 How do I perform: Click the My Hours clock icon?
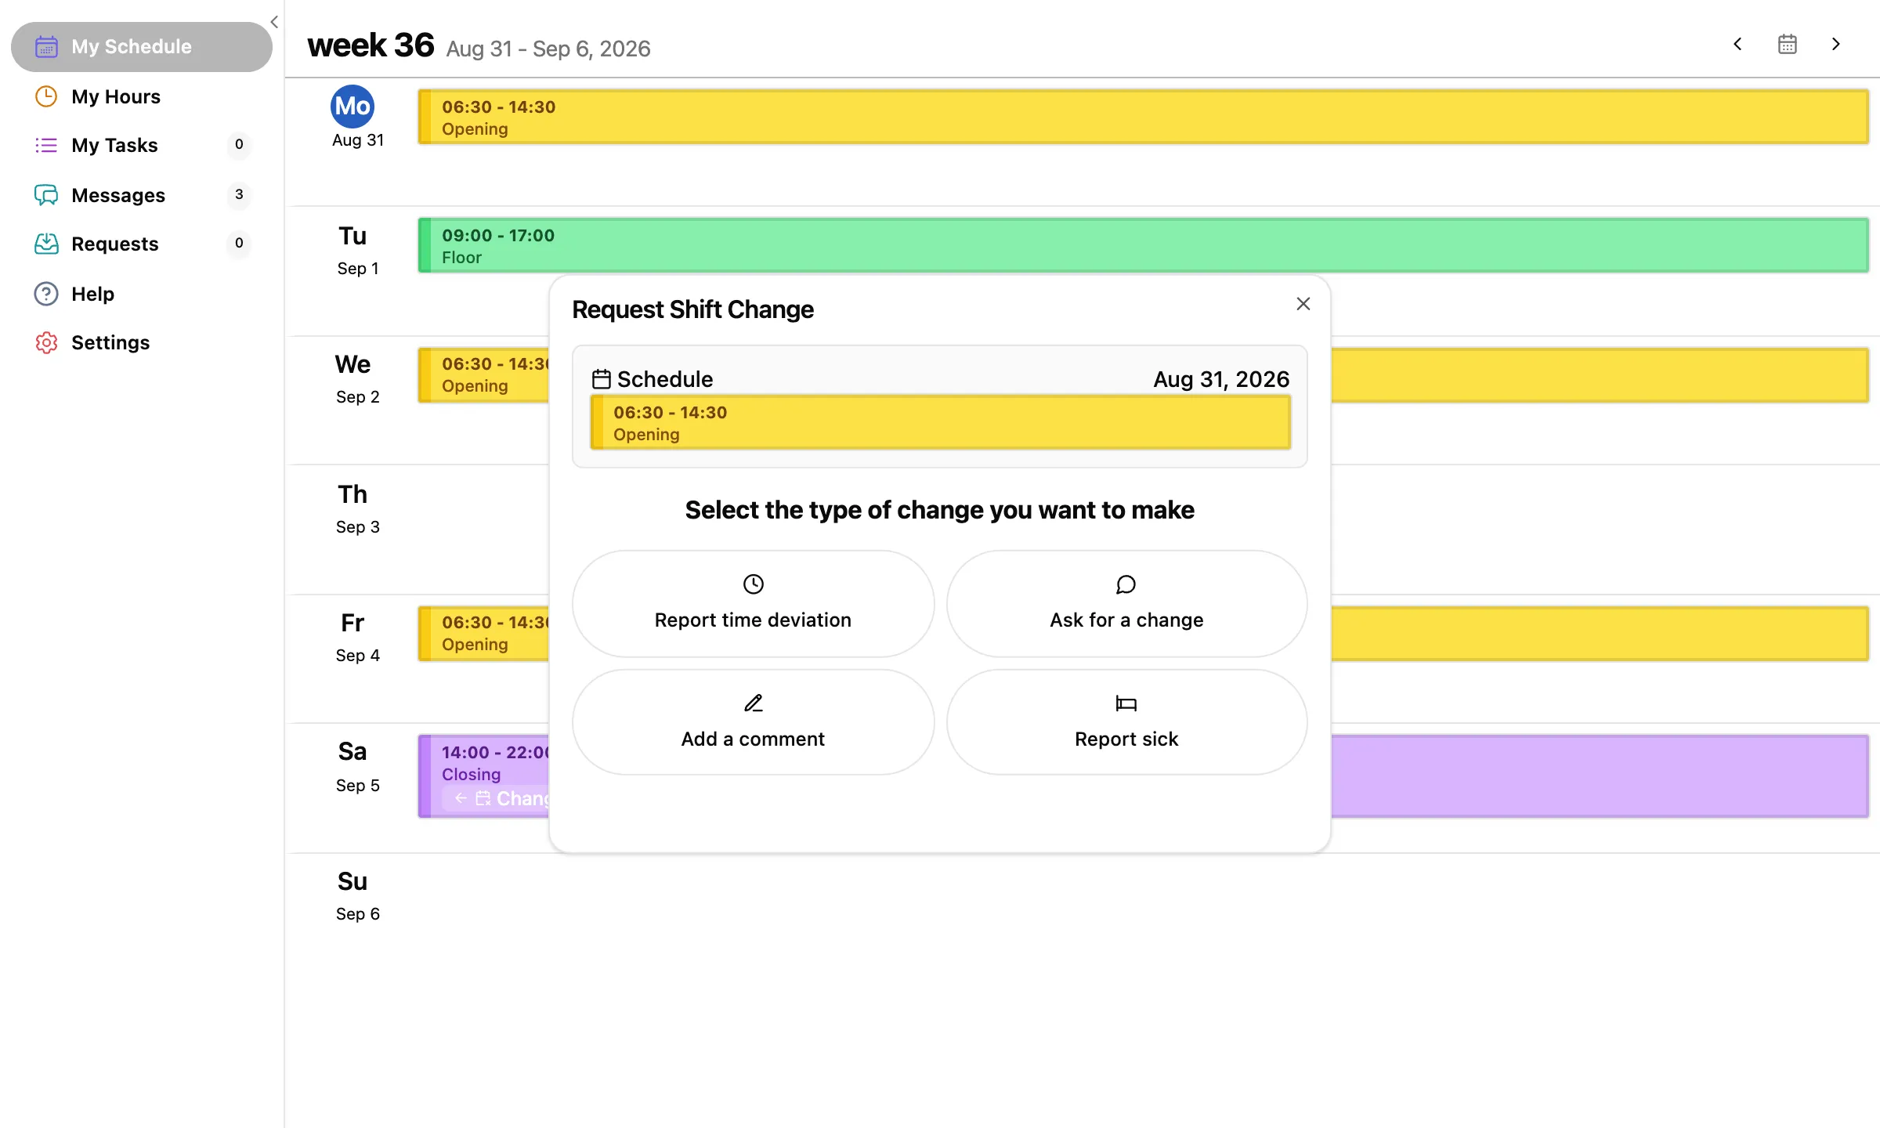[x=46, y=96]
